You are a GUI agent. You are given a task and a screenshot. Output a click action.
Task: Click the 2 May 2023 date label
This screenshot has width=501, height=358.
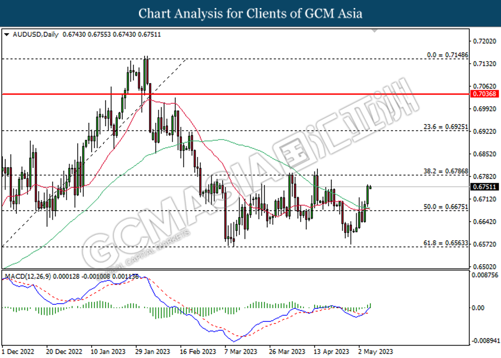(x=375, y=352)
